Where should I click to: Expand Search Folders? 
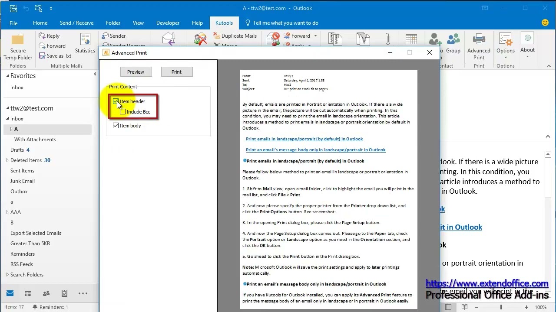(x=7, y=275)
